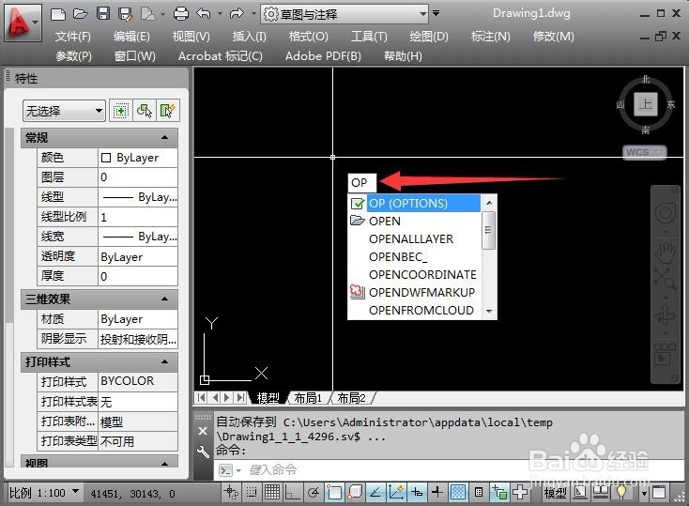The image size is (689, 506).
Task: Choose OPENDWFMARKUP in the suggestion list
Action: pyautogui.click(x=414, y=292)
